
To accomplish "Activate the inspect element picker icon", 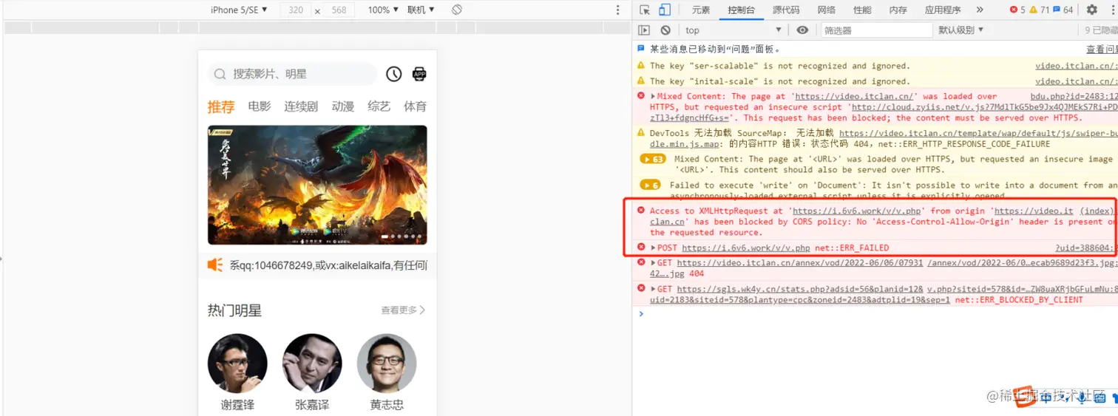I will (x=645, y=10).
